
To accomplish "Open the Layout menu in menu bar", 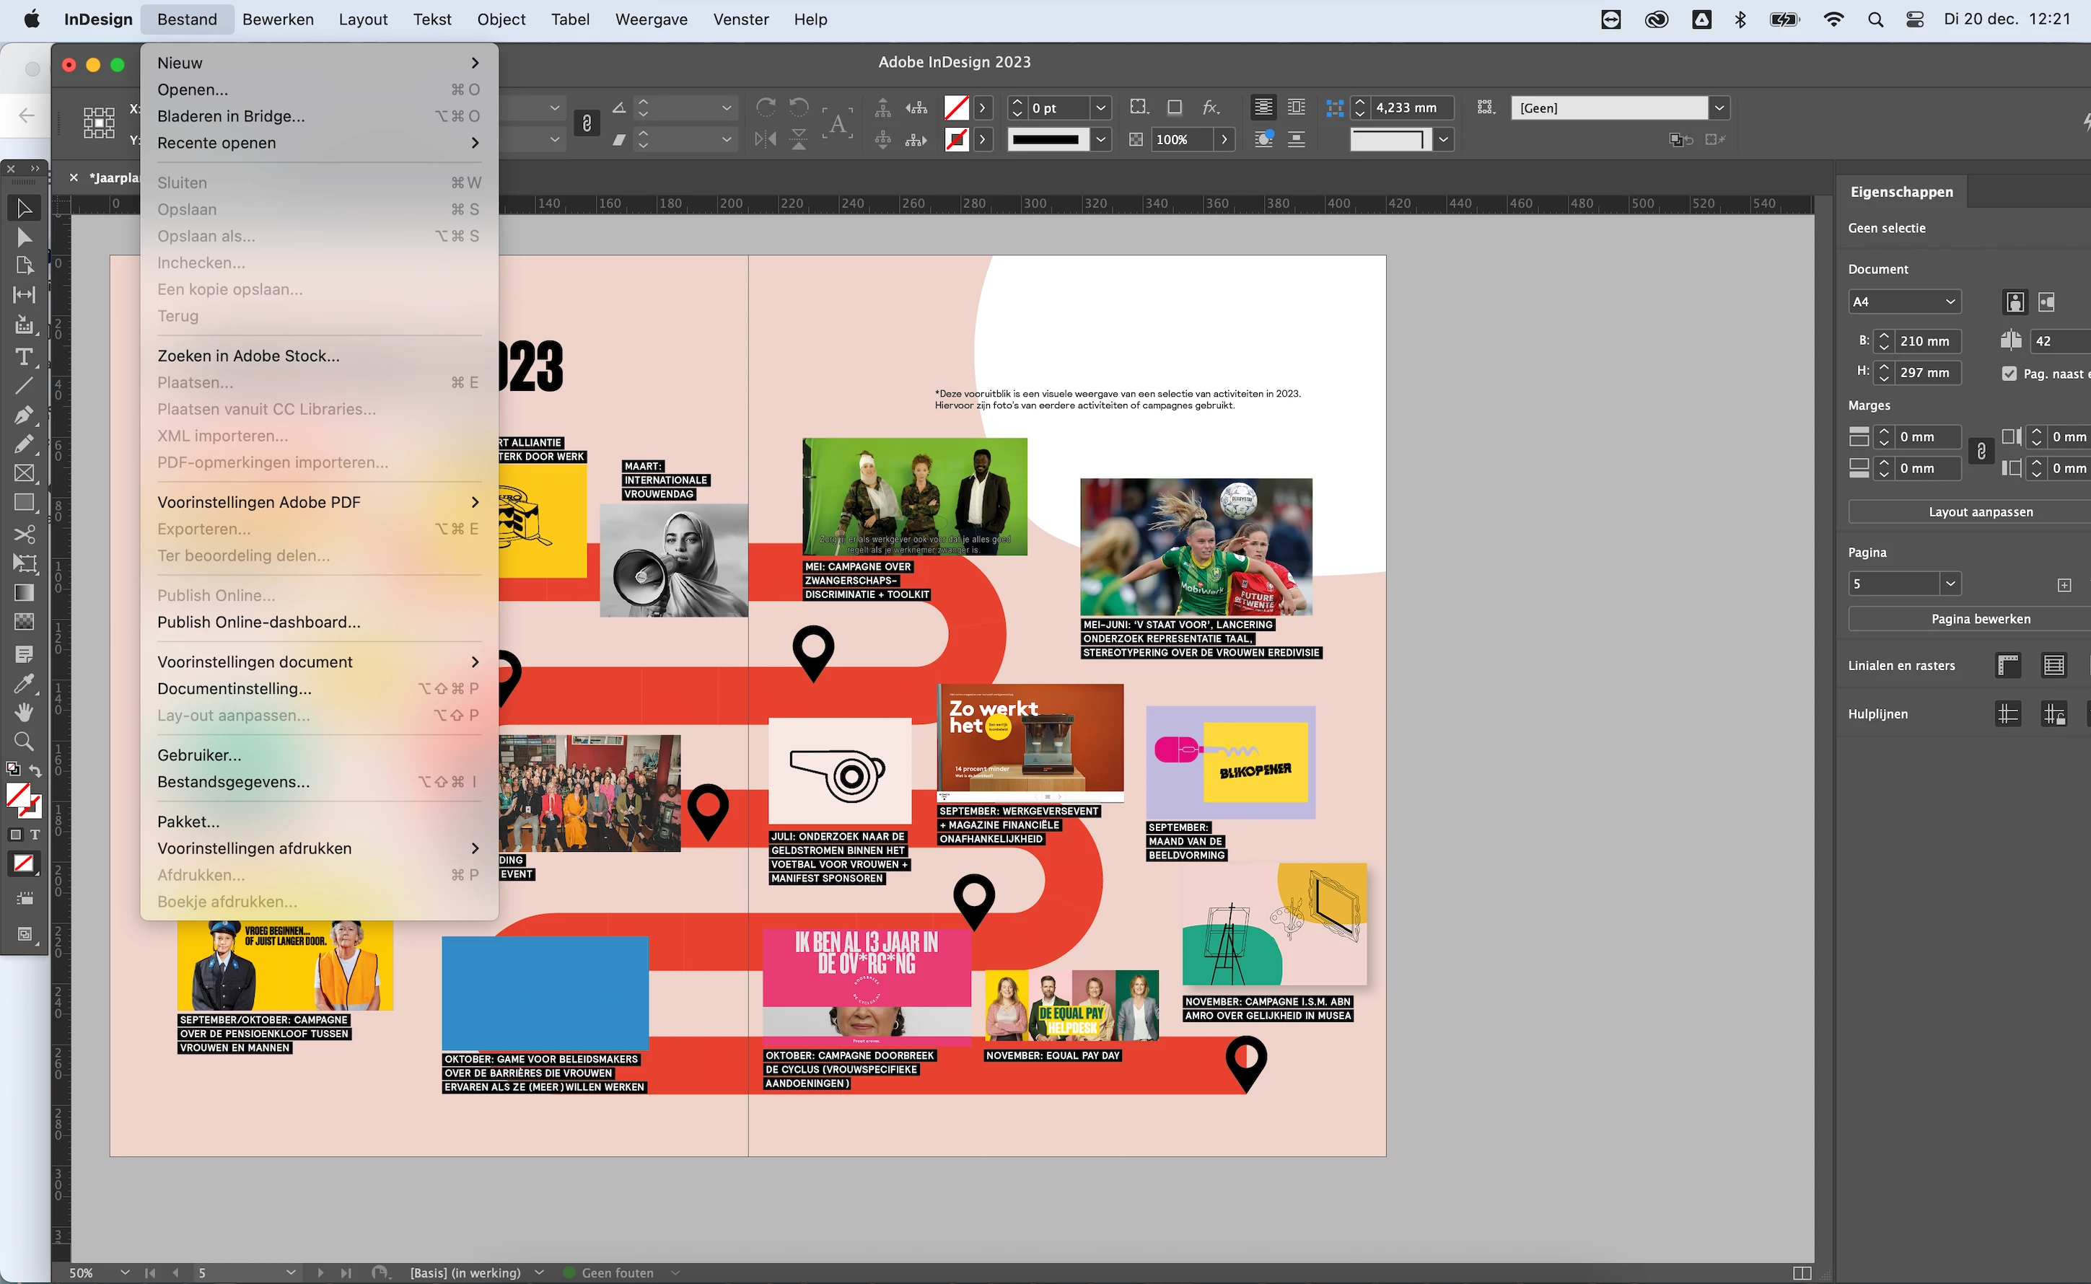I will [363, 19].
